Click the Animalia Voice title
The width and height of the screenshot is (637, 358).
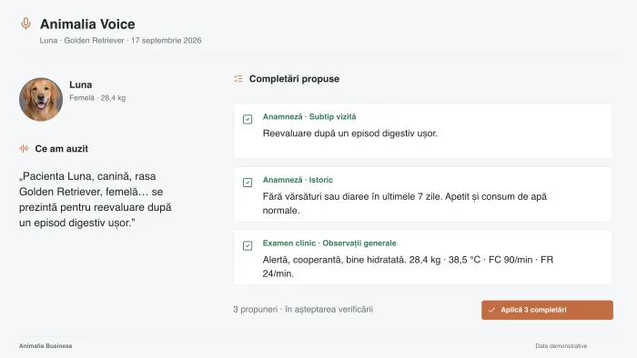tap(87, 24)
